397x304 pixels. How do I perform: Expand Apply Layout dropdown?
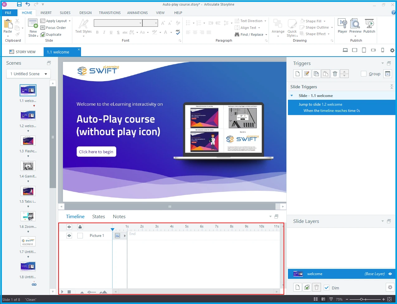click(x=69, y=21)
